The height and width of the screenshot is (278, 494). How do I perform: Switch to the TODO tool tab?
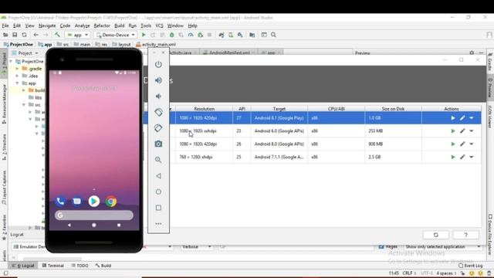[80, 266]
